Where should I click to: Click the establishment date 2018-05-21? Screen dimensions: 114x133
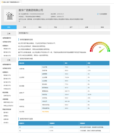[60, 14]
